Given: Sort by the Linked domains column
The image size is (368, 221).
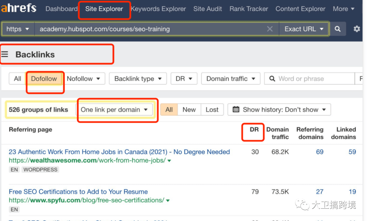Looking at the screenshot, I should point(343,133).
